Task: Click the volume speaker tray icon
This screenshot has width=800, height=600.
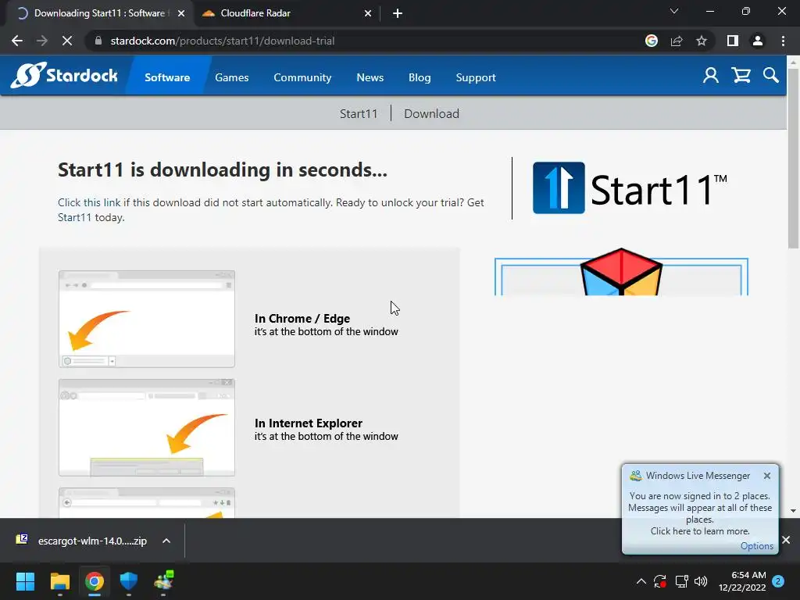Action: (701, 581)
